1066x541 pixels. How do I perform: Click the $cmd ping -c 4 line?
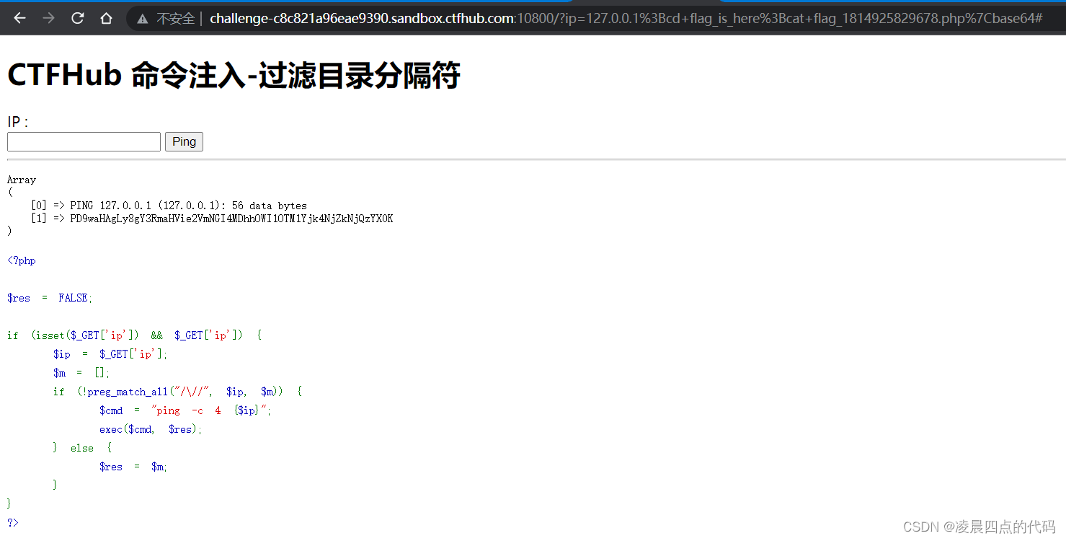pos(186,410)
